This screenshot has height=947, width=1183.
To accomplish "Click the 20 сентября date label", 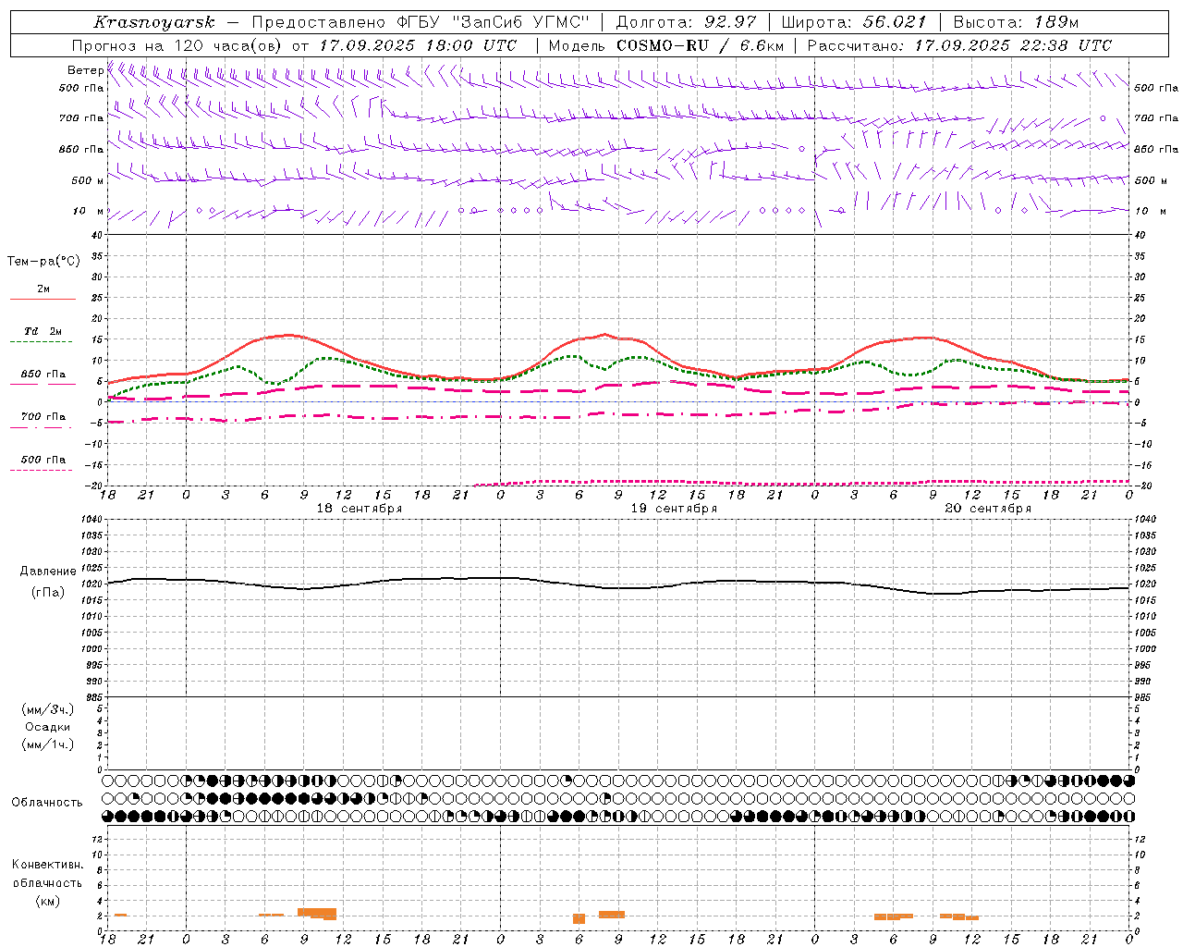I will pos(988,509).
